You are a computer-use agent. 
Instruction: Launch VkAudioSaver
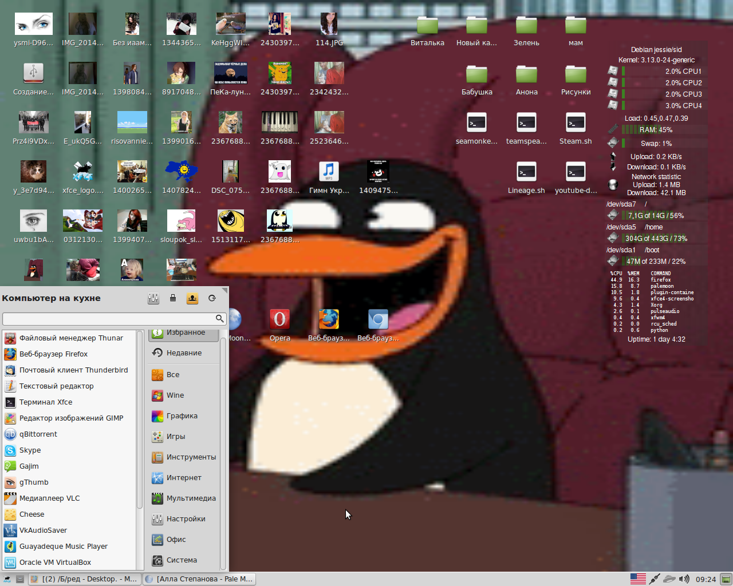[69, 530]
